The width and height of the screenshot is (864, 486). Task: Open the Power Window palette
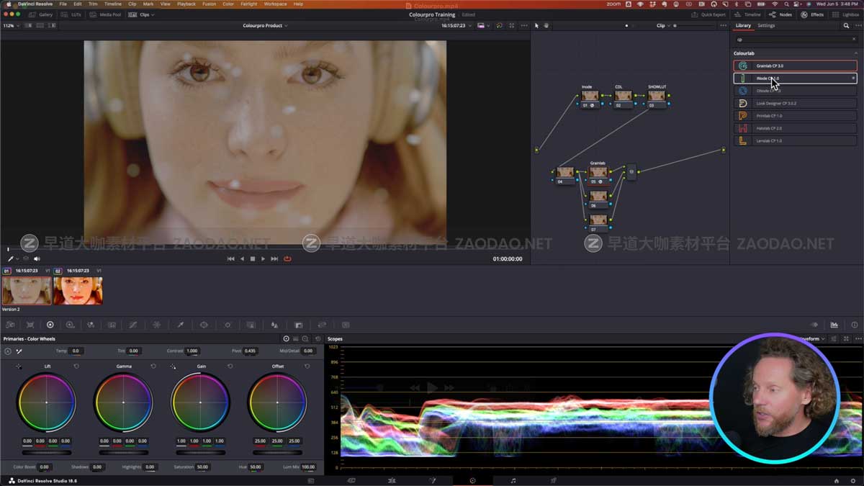pos(204,325)
